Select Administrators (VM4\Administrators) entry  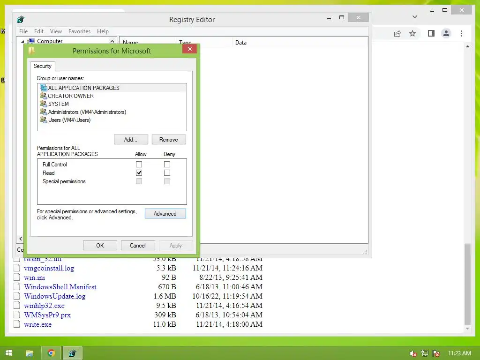click(x=112, y=112)
